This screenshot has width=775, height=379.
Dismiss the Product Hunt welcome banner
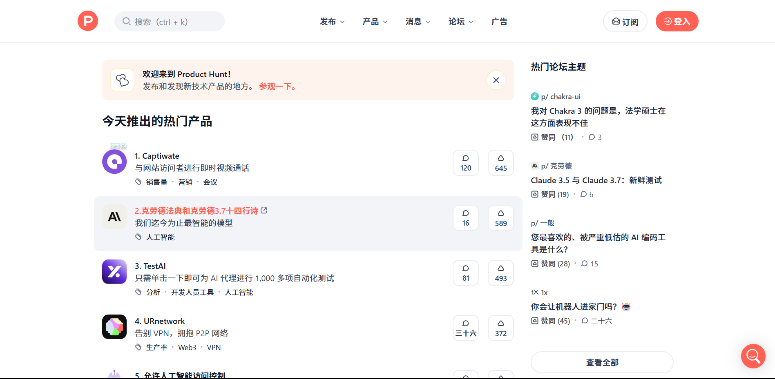point(496,80)
